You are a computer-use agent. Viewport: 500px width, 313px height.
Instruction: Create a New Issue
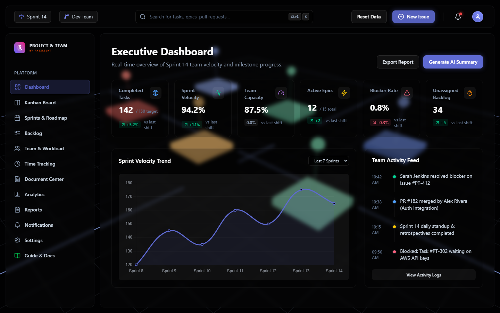(413, 17)
